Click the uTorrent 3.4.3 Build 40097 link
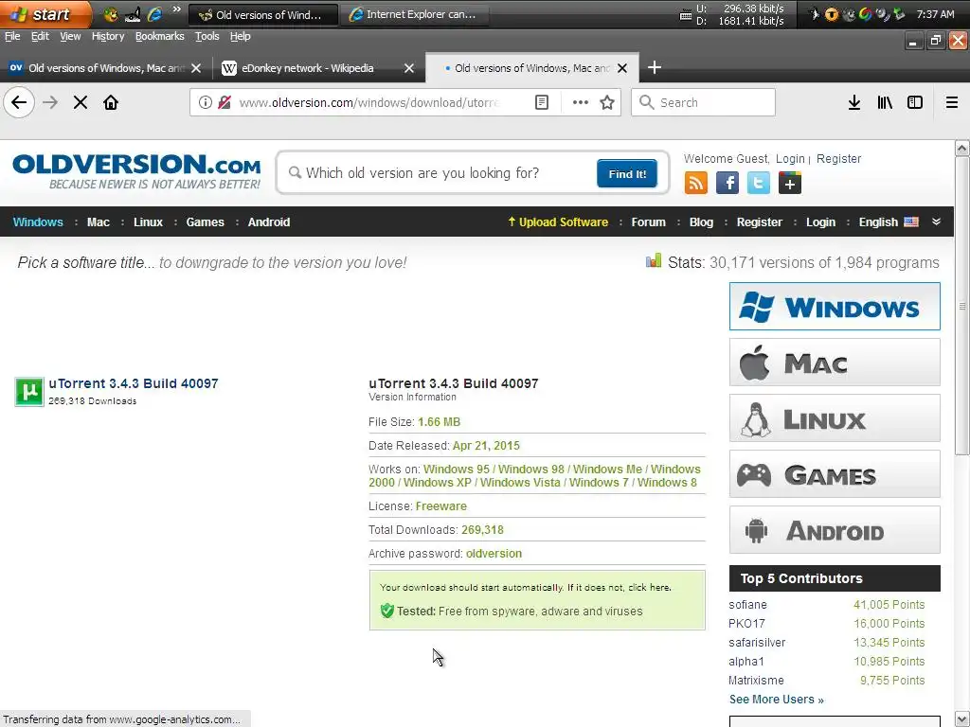Viewport: 970px width, 727px height. tap(134, 383)
